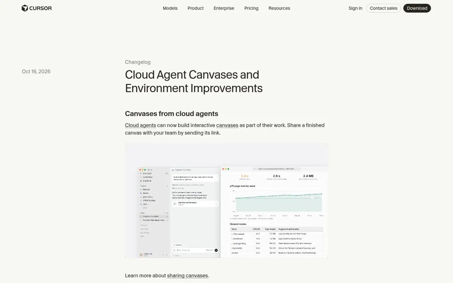Open the Models menu

click(x=170, y=8)
